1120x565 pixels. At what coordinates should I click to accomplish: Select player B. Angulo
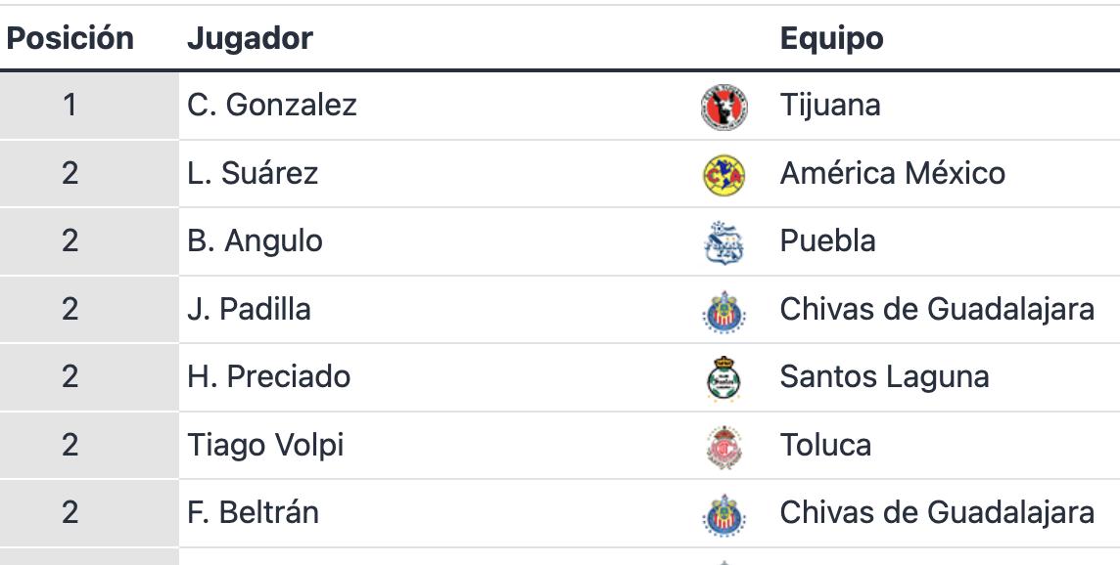pyautogui.click(x=255, y=240)
